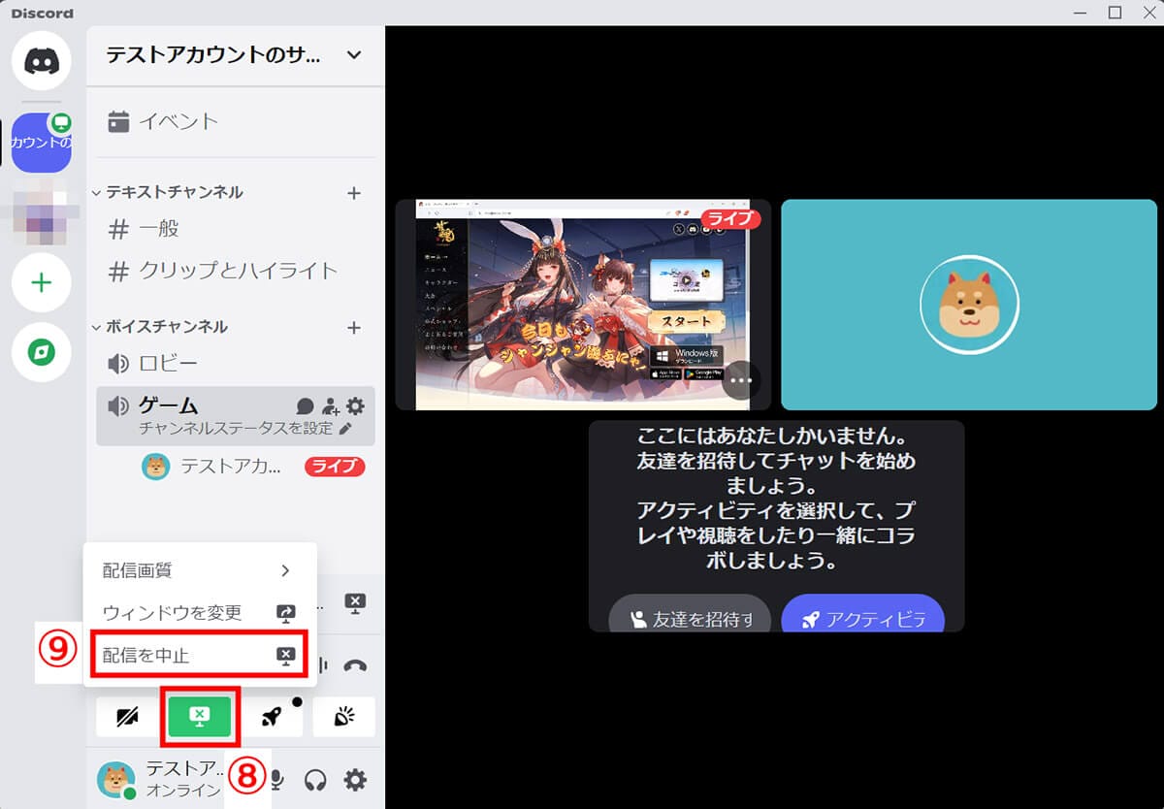Open Explore servers compass icon

pos(42,352)
